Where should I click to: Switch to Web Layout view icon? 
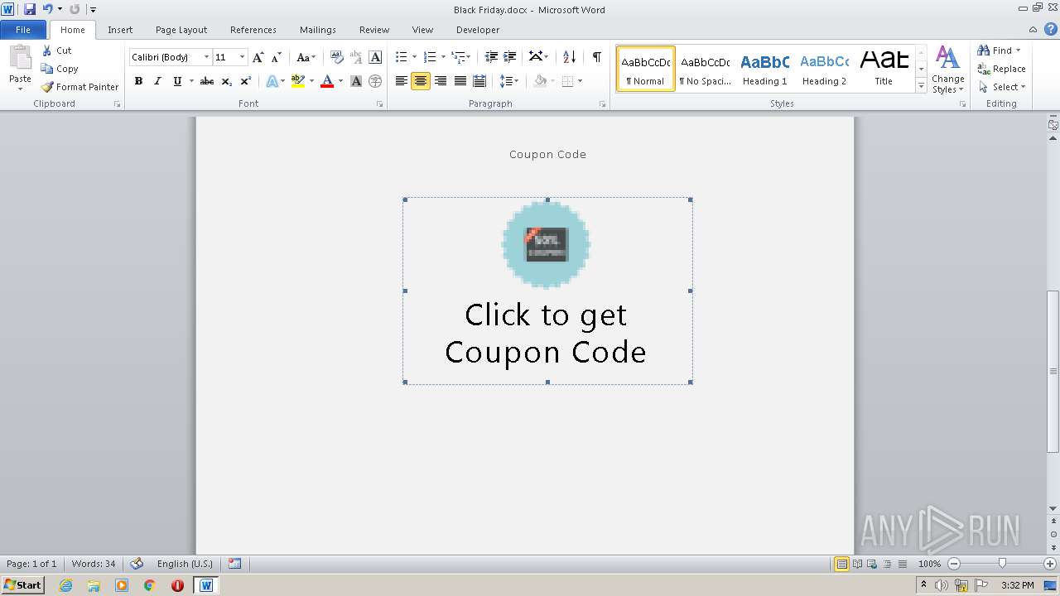pyautogui.click(x=871, y=564)
